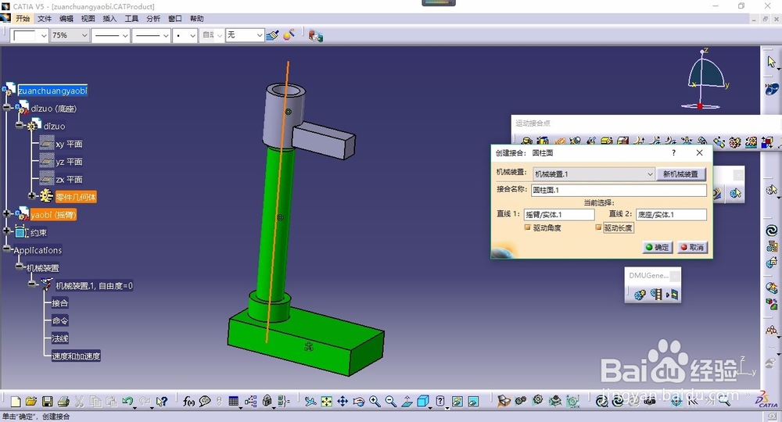Select 机械装置.1, 自由度=0 tree item
The height and width of the screenshot is (422, 782).
coord(95,285)
